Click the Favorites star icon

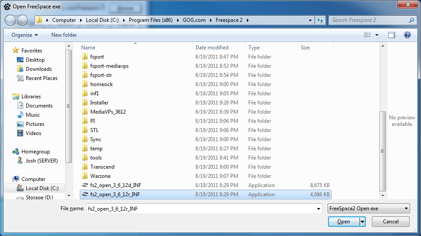[16, 50]
